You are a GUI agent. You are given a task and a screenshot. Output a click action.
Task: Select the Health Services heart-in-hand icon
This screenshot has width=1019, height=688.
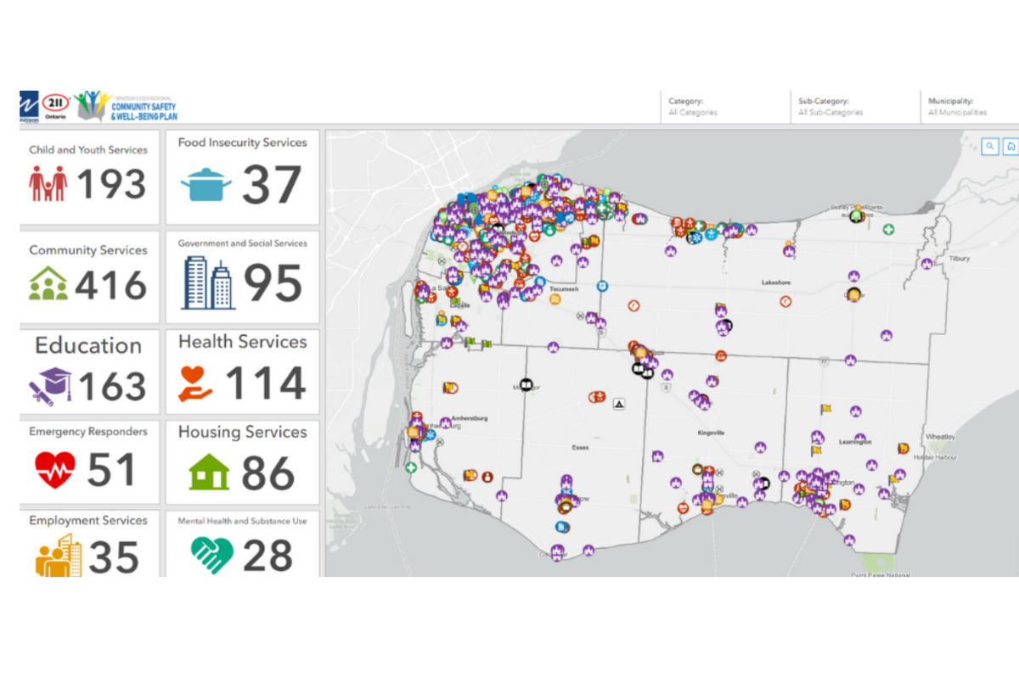(x=197, y=382)
